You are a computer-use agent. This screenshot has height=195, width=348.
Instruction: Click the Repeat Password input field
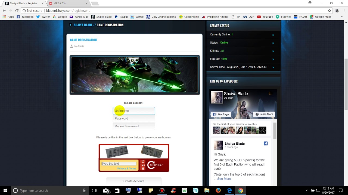134,126
